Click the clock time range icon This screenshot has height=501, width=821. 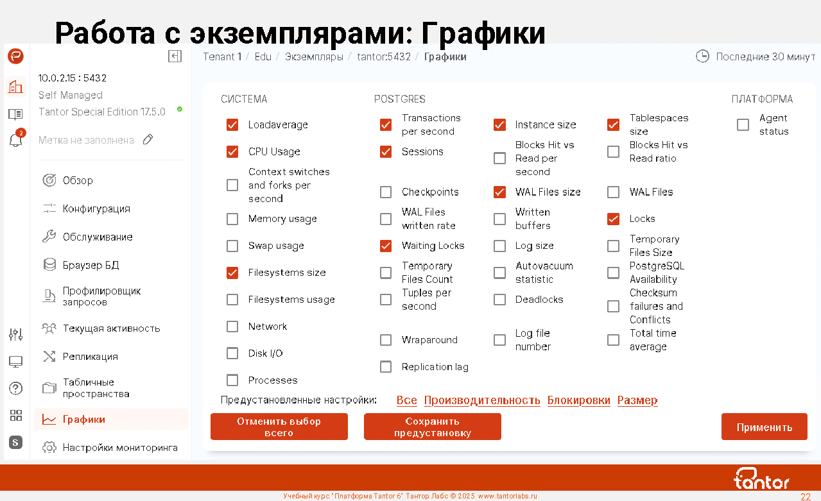(x=702, y=56)
